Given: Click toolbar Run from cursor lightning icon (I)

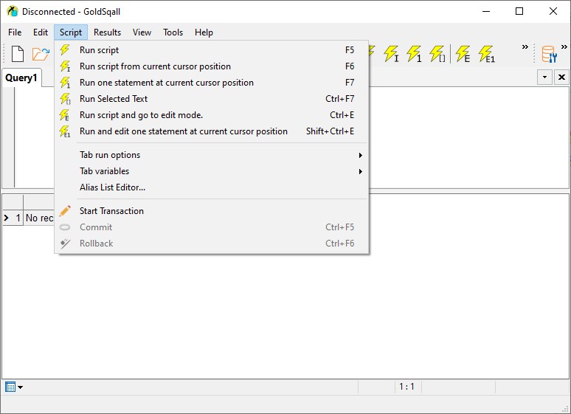Looking at the screenshot, I should click(392, 54).
